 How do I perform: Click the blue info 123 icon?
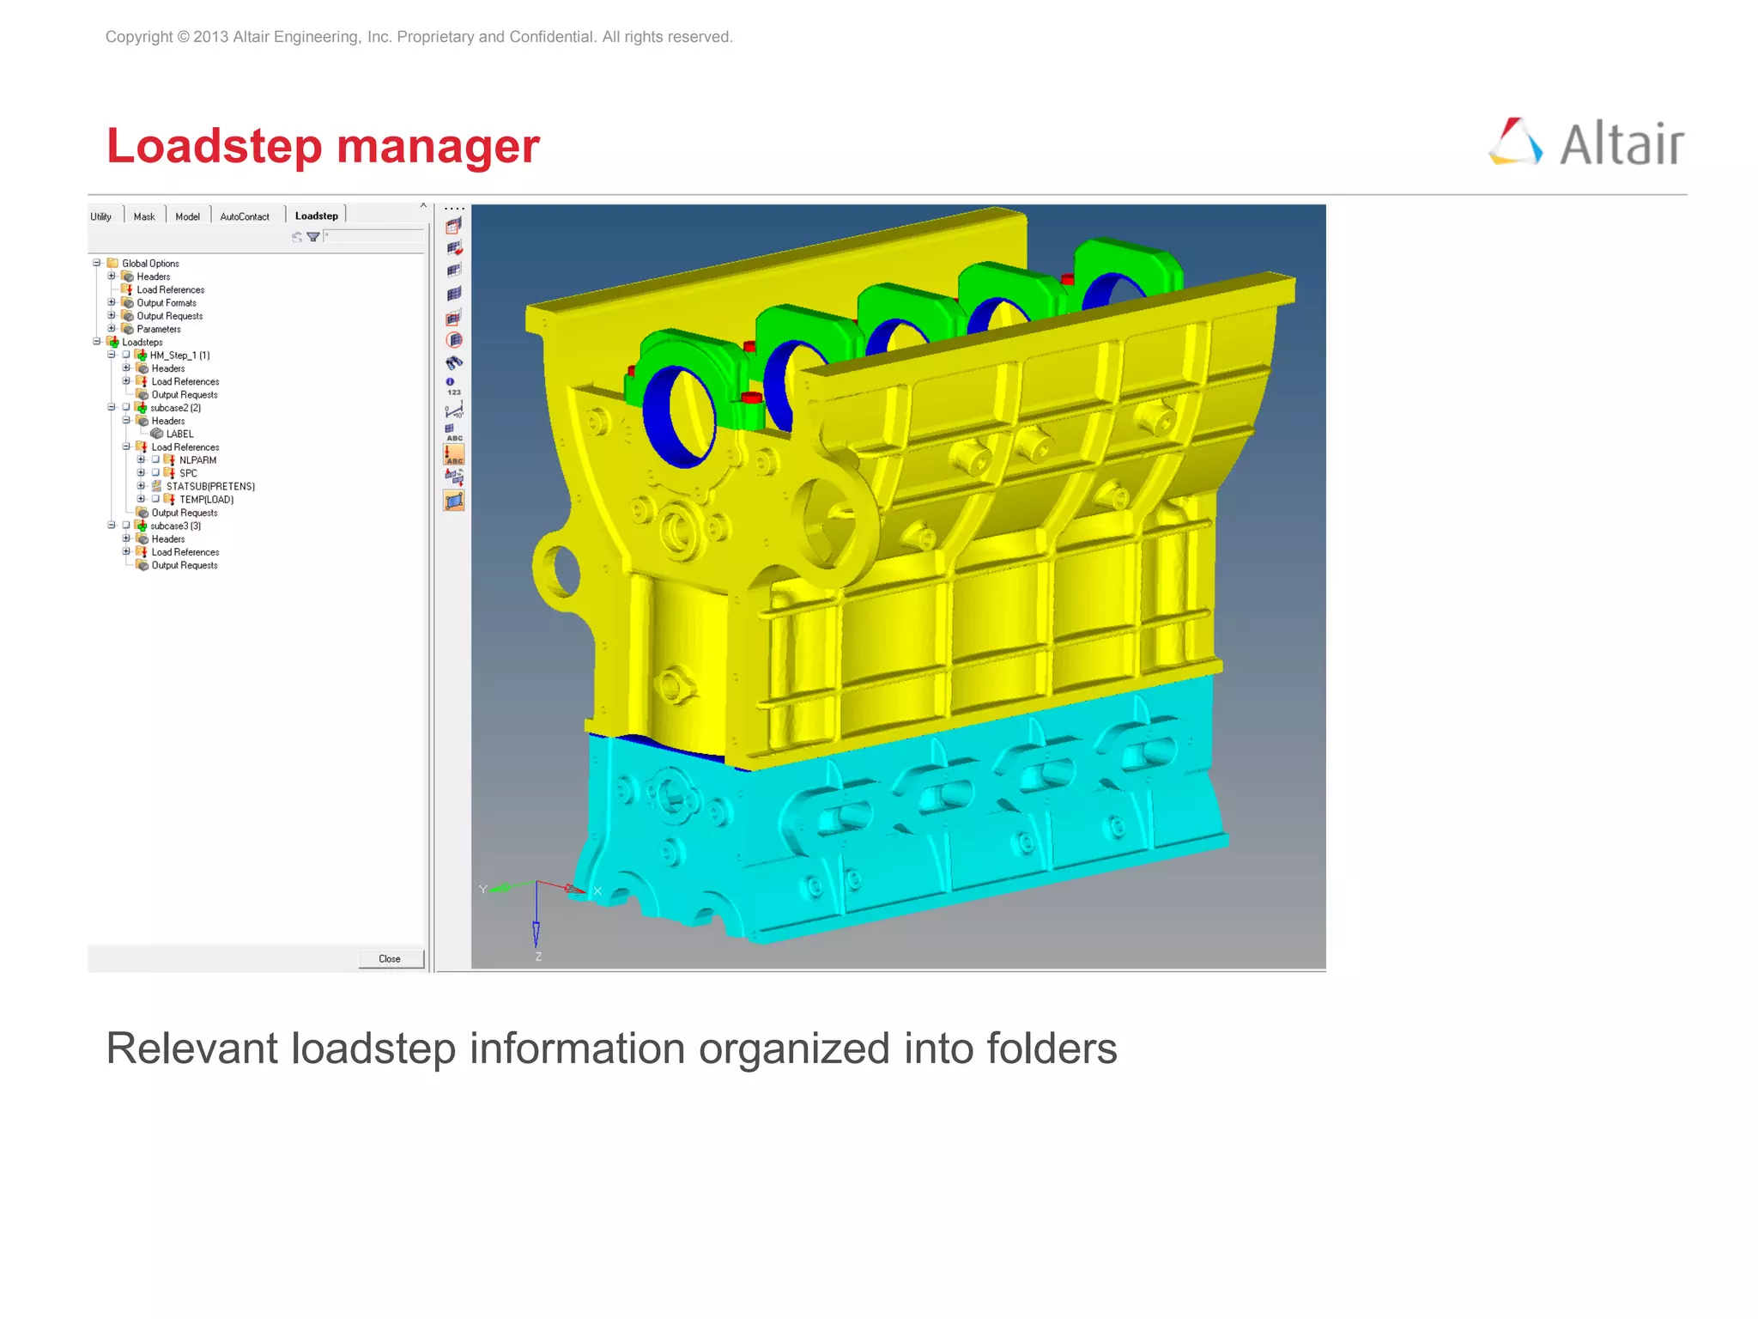point(452,386)
